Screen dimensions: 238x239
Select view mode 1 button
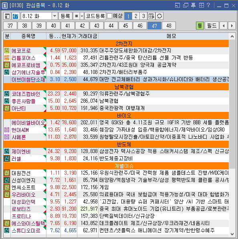pyautogui.click(x=128, y=16)
